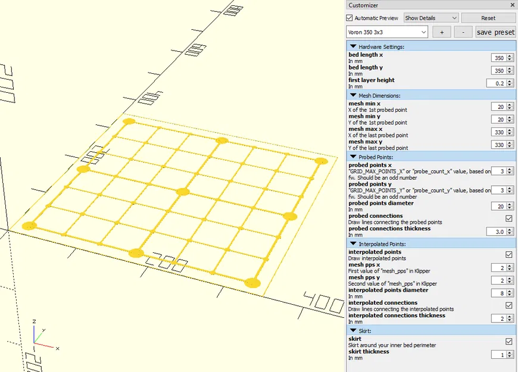Click the bed length x stepper arrows
Image resolution: width=518 pixels, height=372 pixels.
(x=510, y=58)
